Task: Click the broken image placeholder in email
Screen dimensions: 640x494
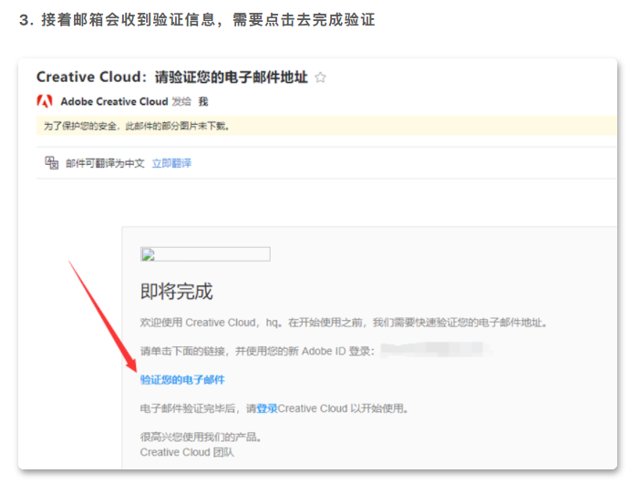Action: tap(205, 254)
